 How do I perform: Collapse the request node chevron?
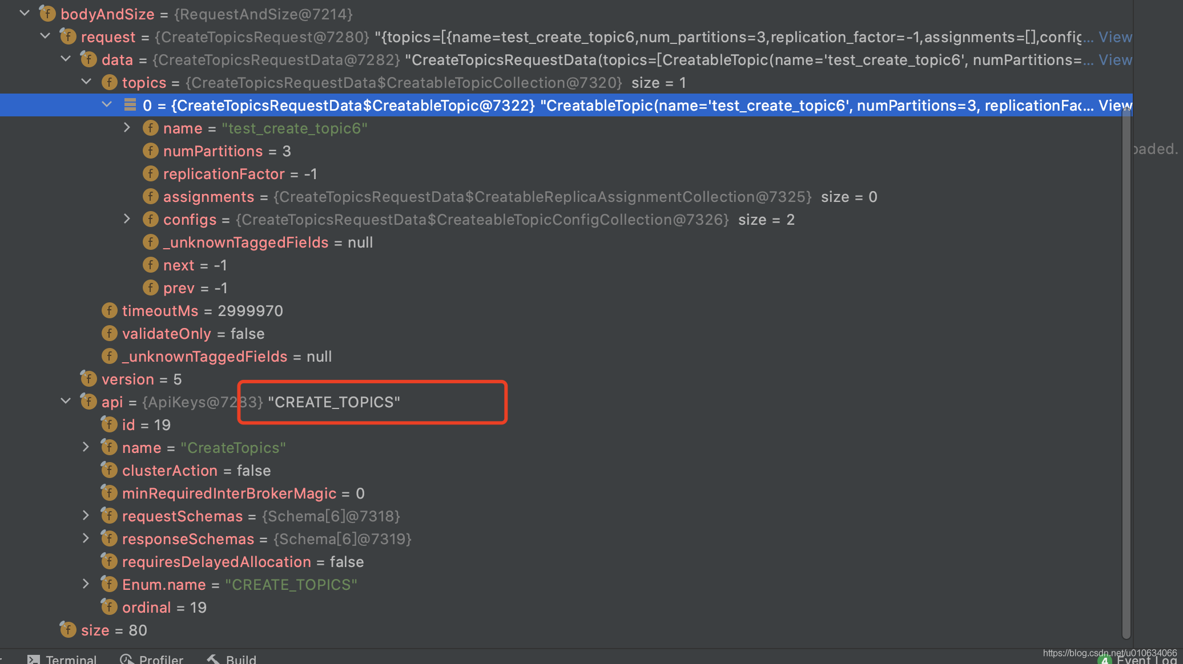(45, 36)
